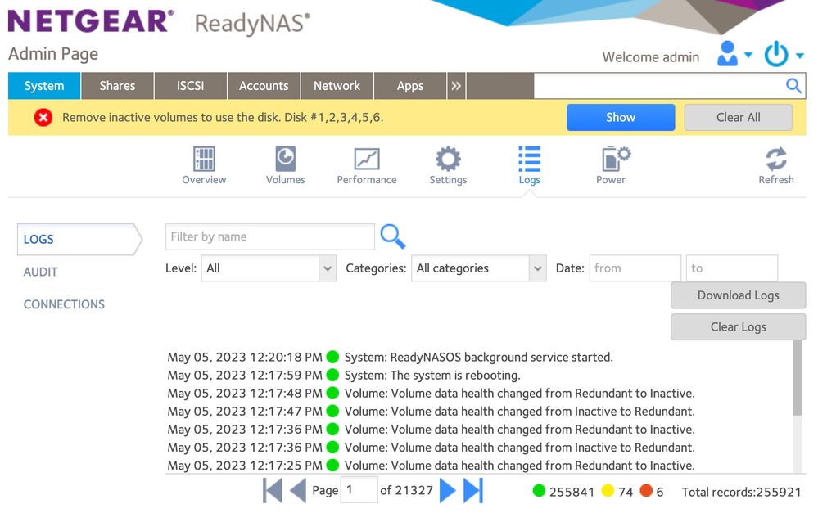The height and width of the screenshot is (513, 818).
Task: Expand the hidden tabs overflow chevron
Action: click(456, 86)
